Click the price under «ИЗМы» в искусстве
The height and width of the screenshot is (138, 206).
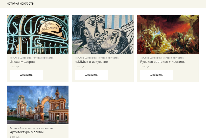[80, 67]
